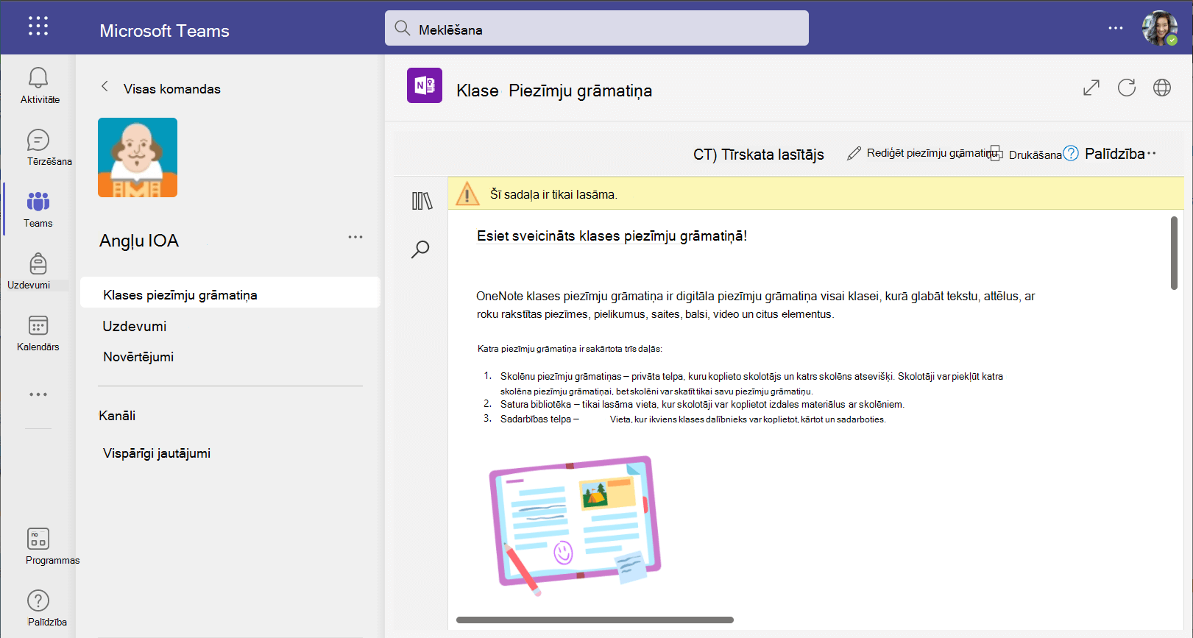
Task: Click the pencil edit notebook icon
Action: [x=854, y=154]
